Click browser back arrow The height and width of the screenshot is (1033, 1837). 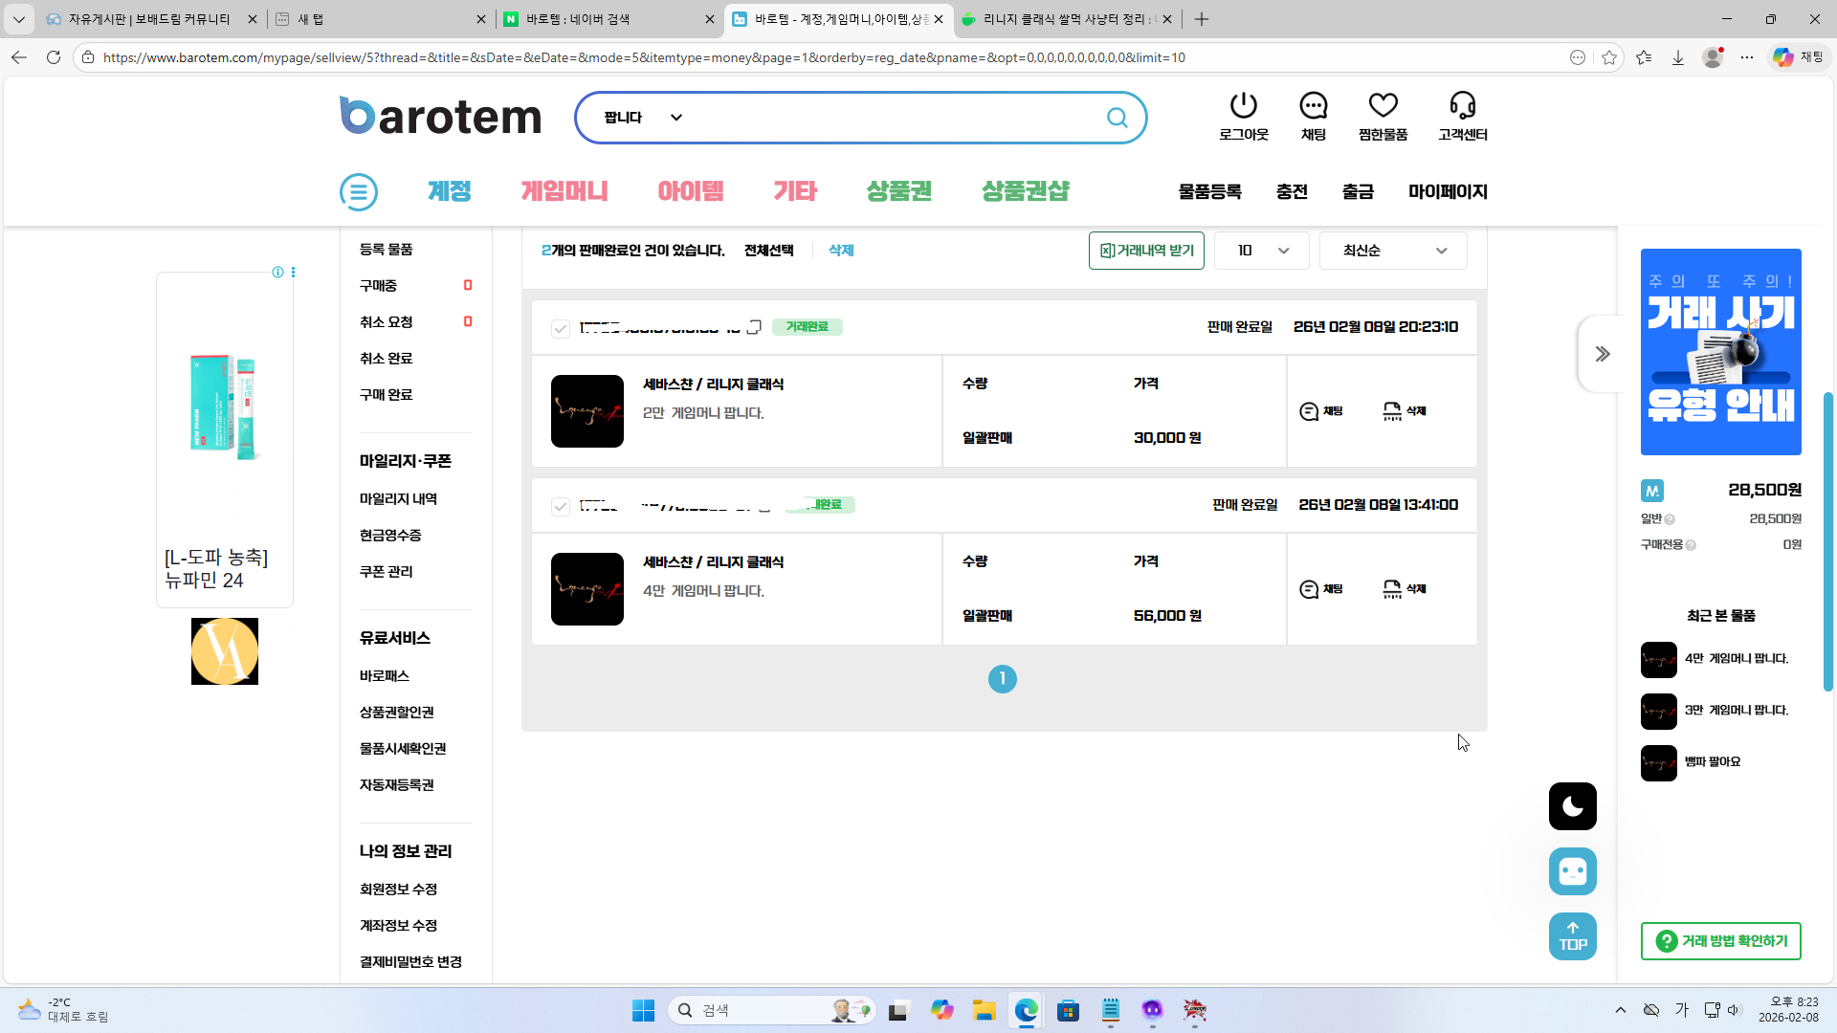(x=19, y=57)
